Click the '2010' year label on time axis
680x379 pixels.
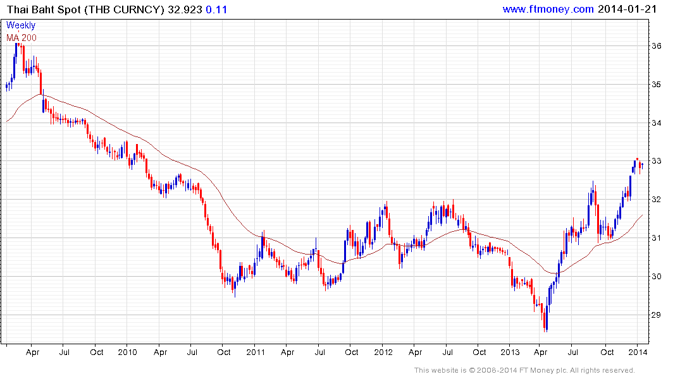coord(128,352)
